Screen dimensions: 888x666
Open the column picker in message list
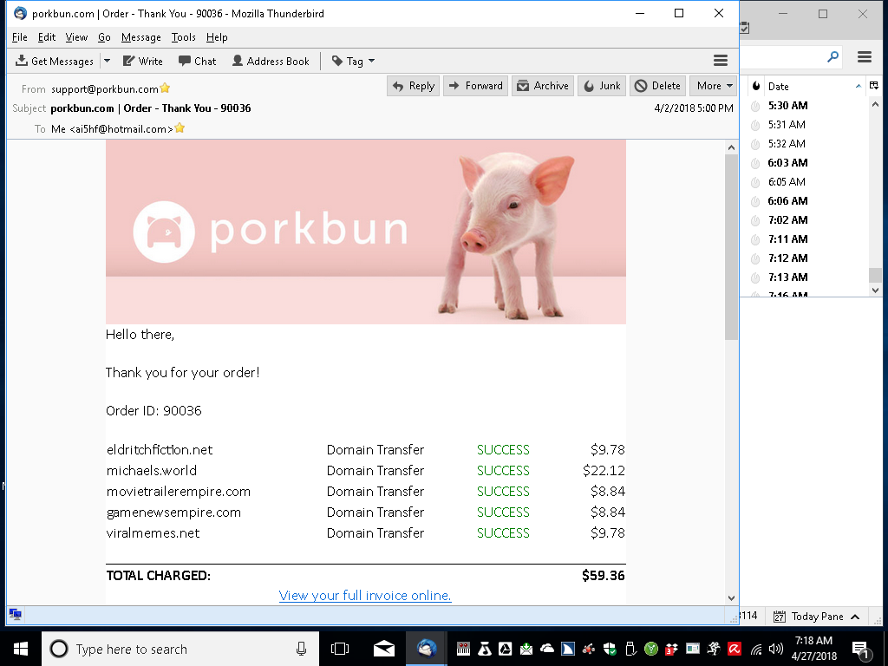tap(874, 86)
